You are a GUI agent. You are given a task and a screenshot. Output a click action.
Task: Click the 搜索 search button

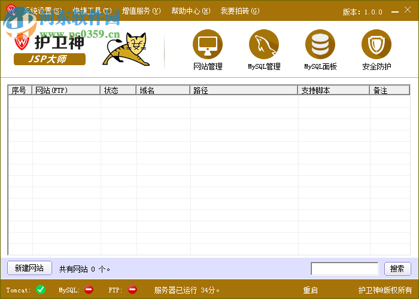(x=397, y=269)
